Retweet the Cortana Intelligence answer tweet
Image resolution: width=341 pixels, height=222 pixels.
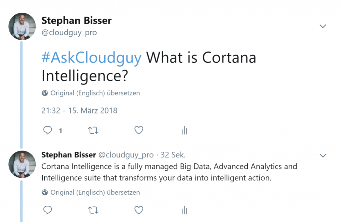click(x=93, y=210)
